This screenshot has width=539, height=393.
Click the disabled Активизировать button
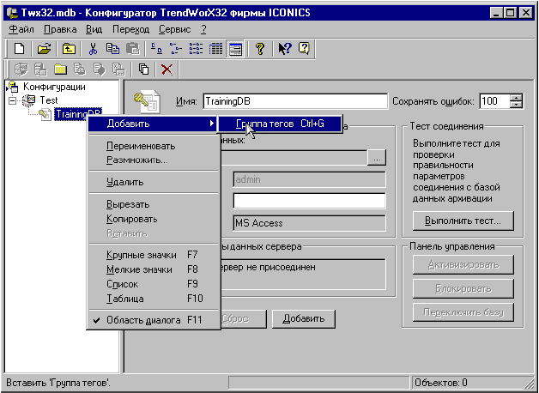coord(463,265)
